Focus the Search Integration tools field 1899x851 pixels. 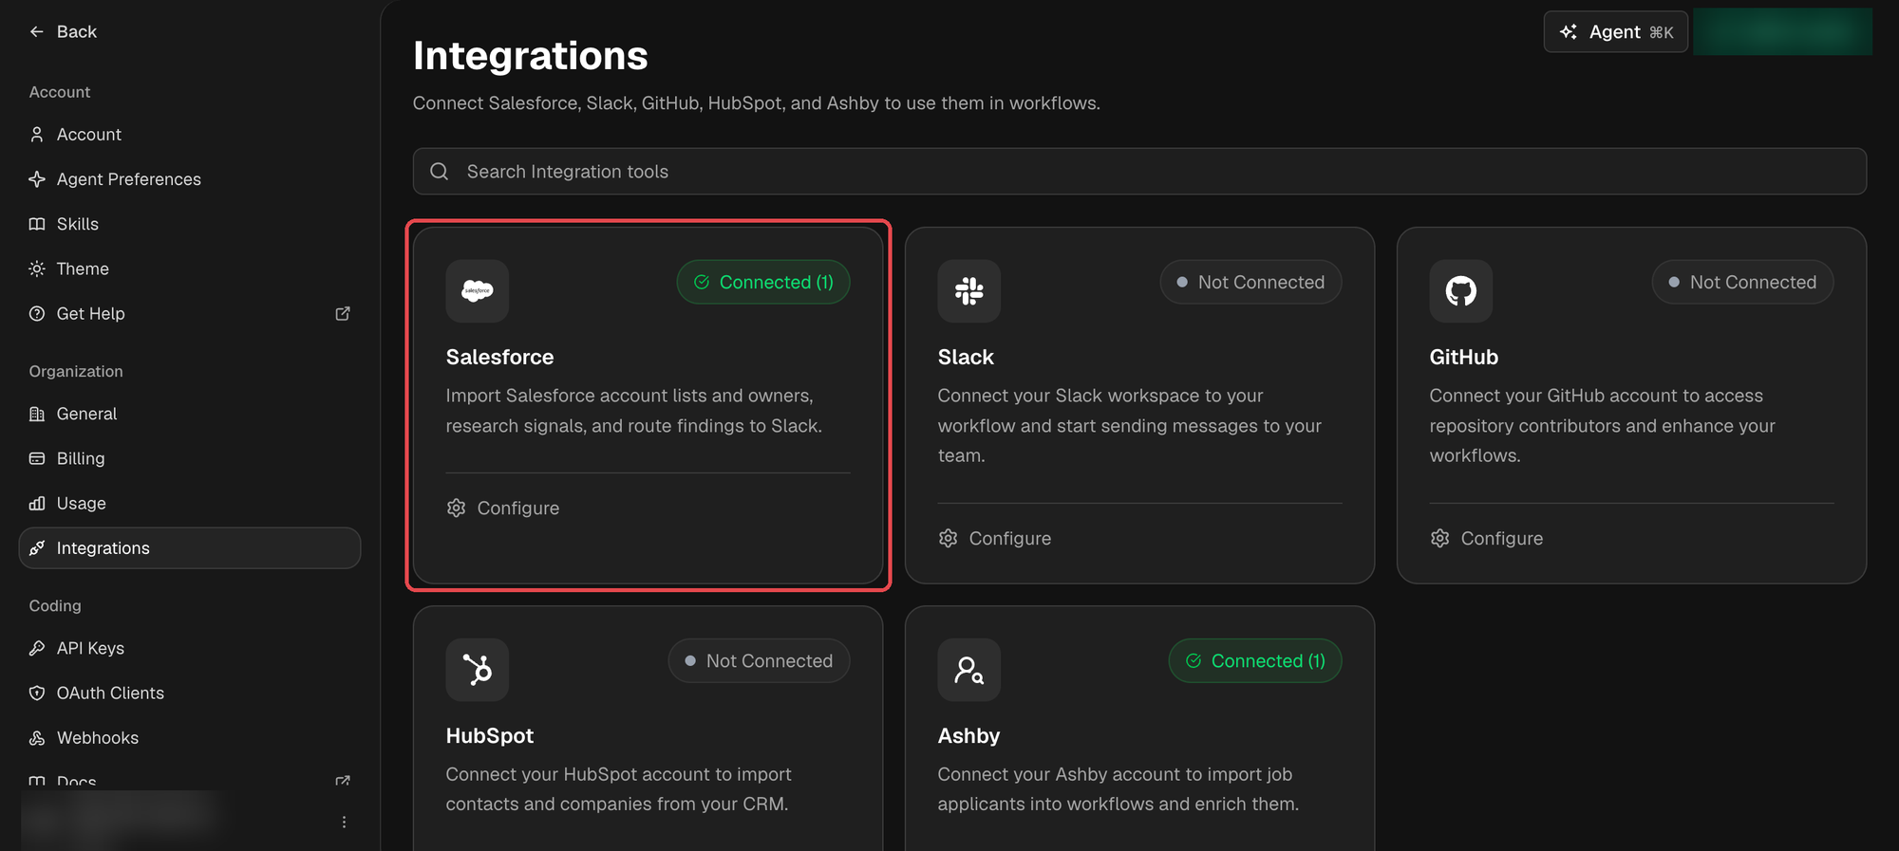click(1139, 172)
